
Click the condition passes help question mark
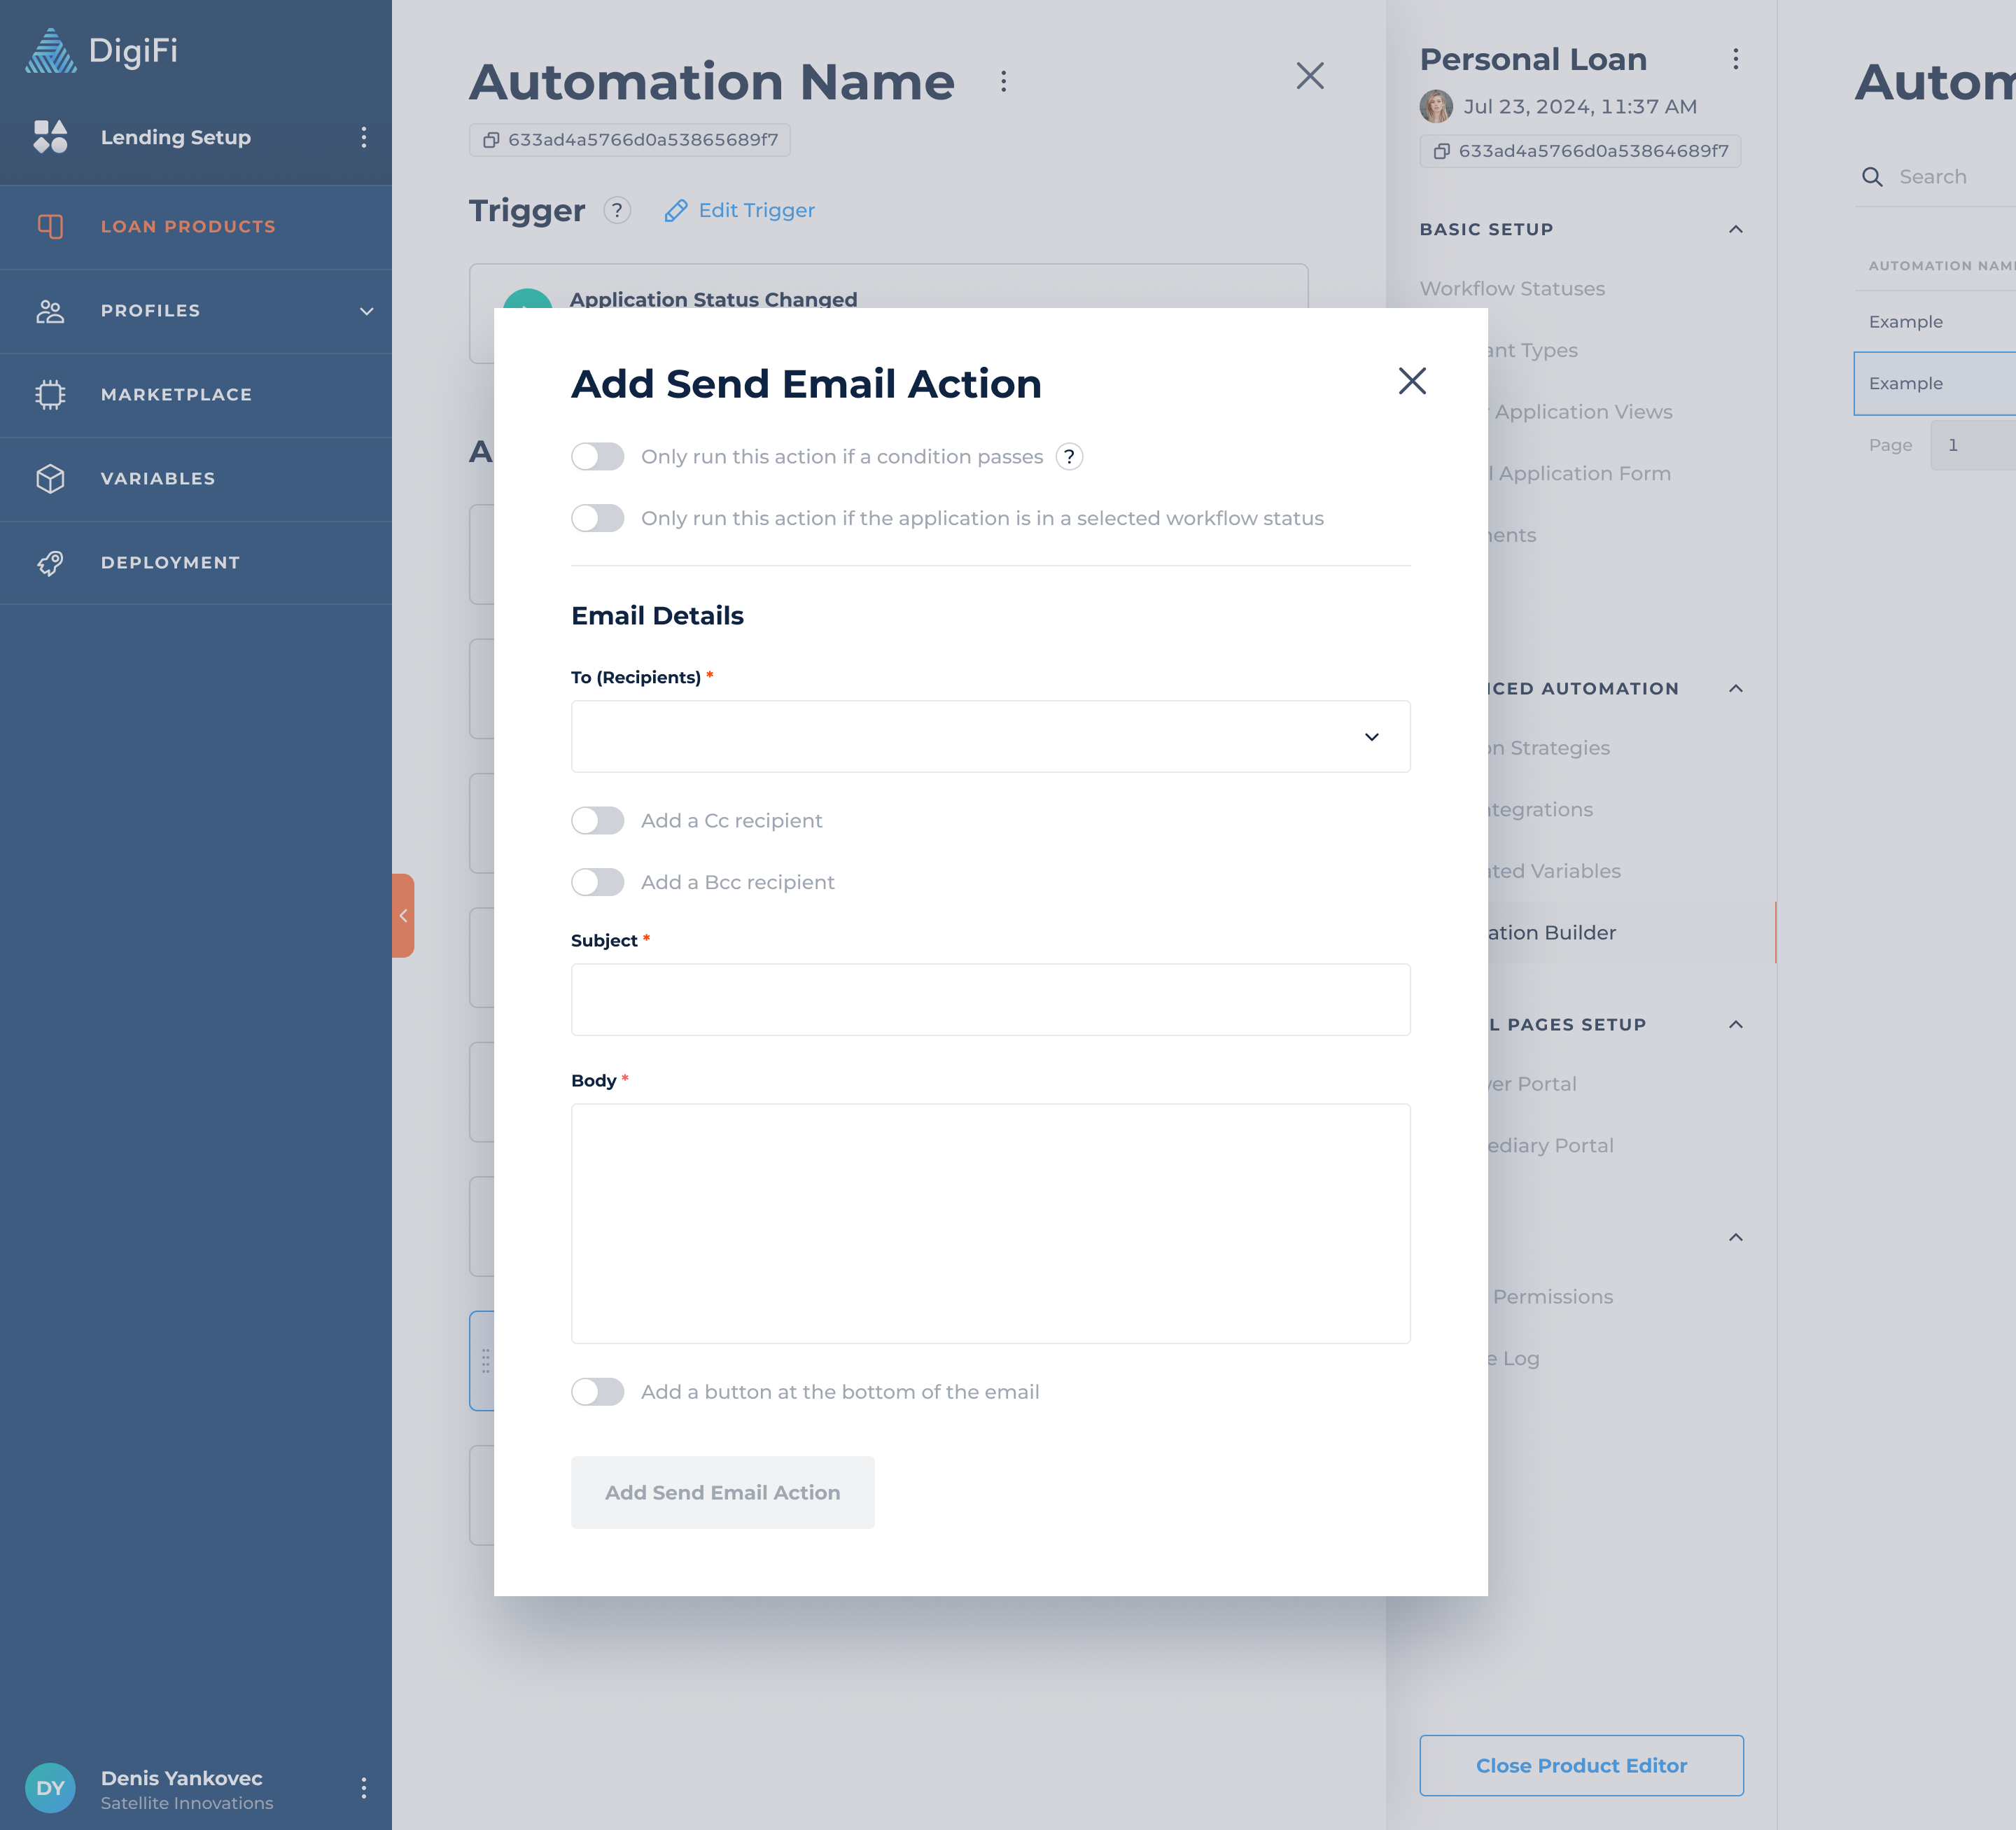tap(1069, 457)
